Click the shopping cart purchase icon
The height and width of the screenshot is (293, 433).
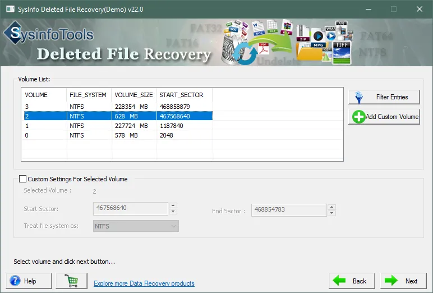click(72, 281)
